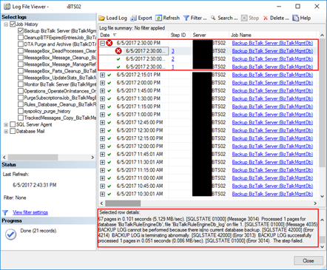Open Help from the toolbar icon
This screenshot has height=270, width=327.
coord(295,18)
